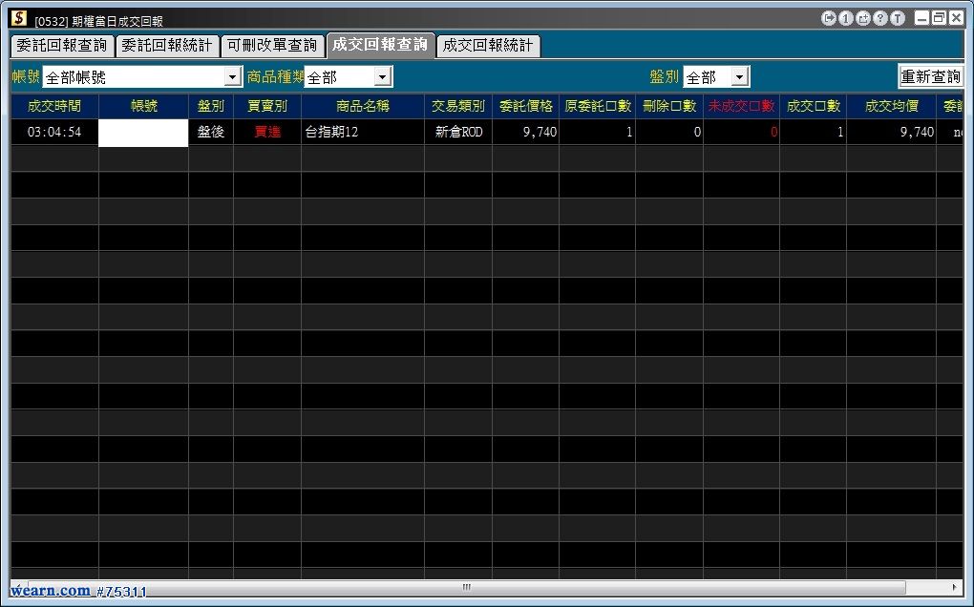Click the 原委託口數 column header
The height and width of the screenshot is (607, 974).
click(598, 106)
